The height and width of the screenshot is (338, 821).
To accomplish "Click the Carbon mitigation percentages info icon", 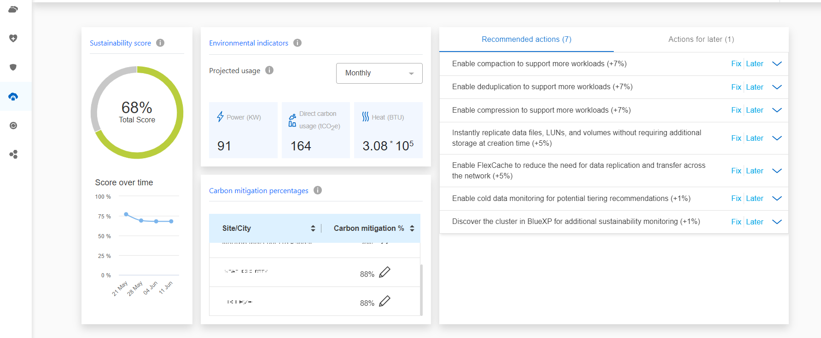I will tap(318, 190).
